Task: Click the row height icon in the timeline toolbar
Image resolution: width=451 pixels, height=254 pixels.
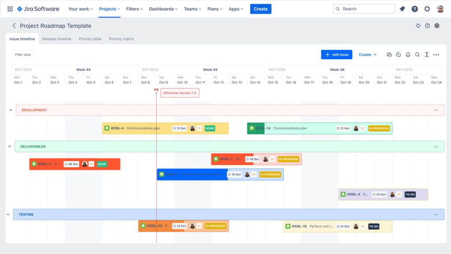Action: tap(427, 55)
